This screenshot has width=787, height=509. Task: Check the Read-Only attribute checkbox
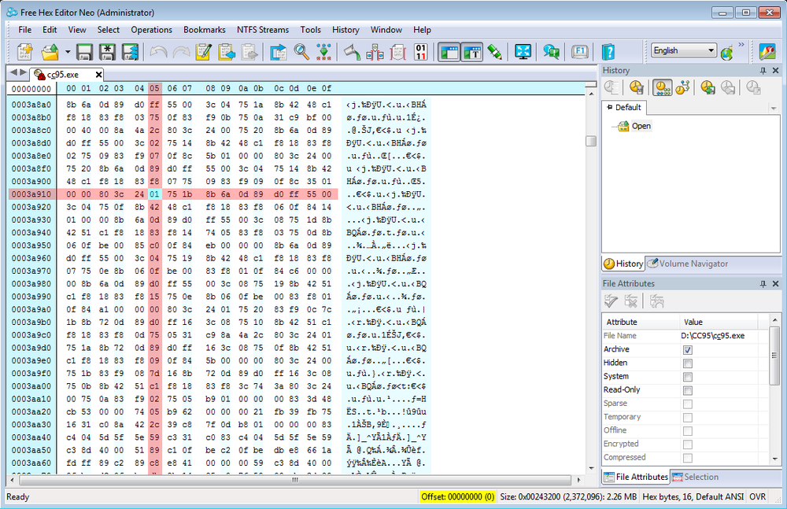(x=688, y=390)
